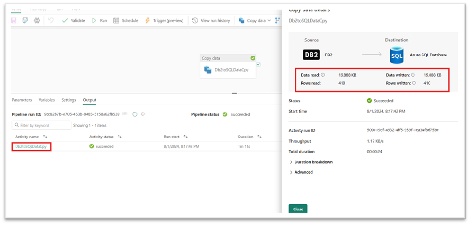Click the DB2 source logo
Image resolution: width=470 pixels, height=225 pixels.
pyautogui.click(x=311, y=55)
